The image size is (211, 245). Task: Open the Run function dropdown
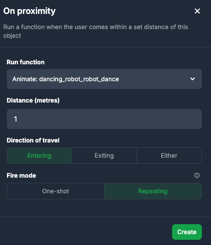click(104, 79)
